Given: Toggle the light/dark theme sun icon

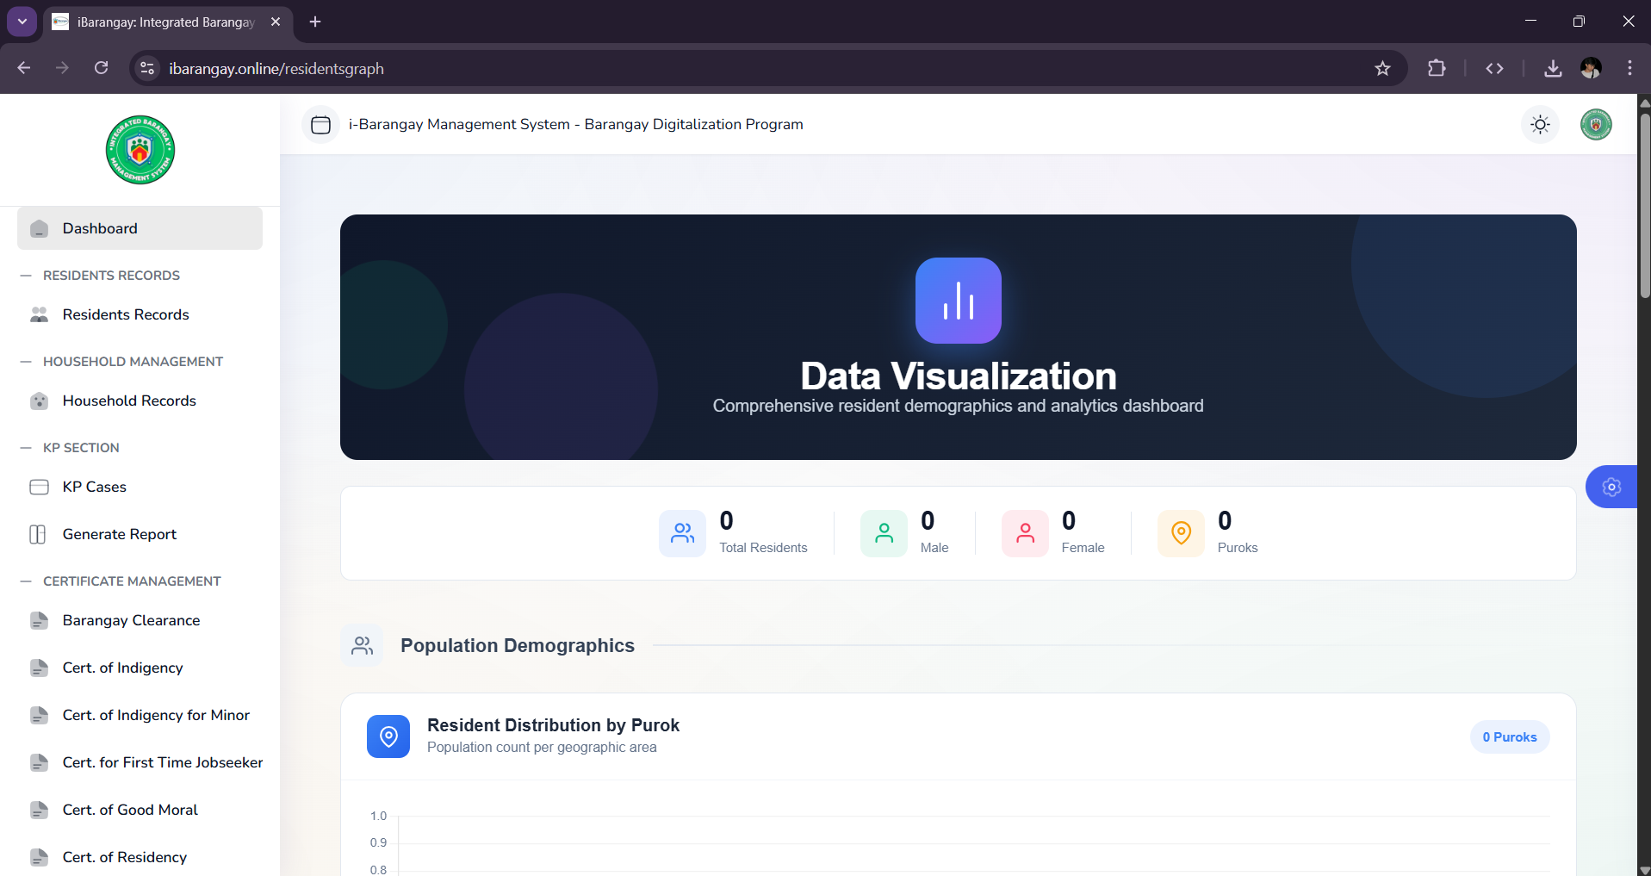Looking at the screenshot, I should tap(1540, 125).
